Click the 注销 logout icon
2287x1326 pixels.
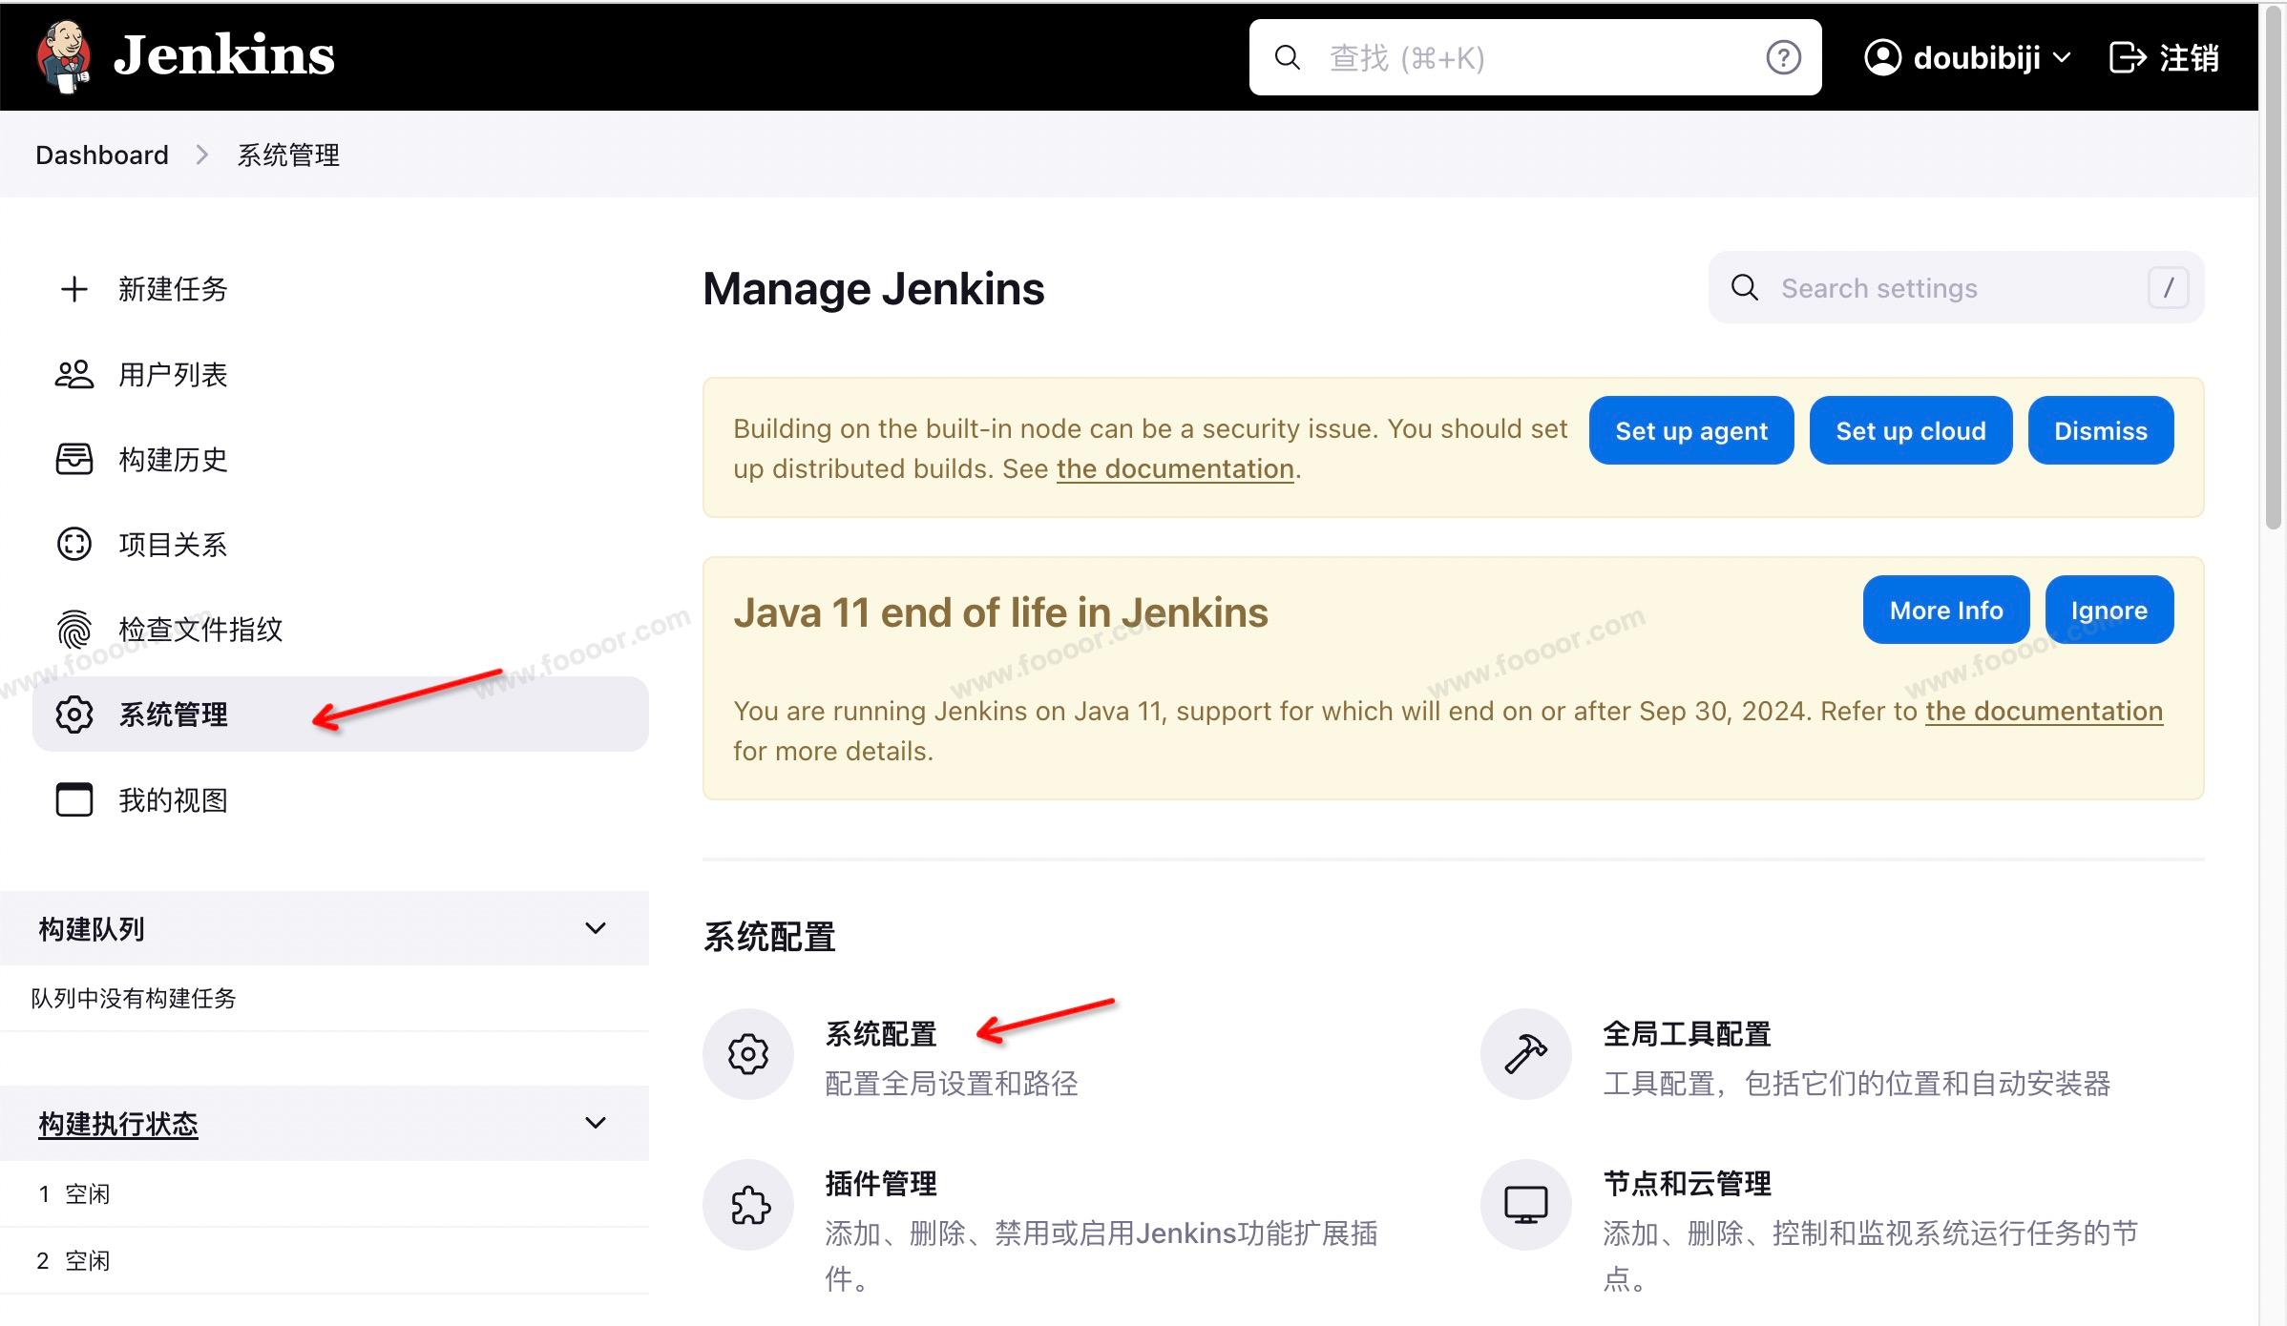[2128, 57]
